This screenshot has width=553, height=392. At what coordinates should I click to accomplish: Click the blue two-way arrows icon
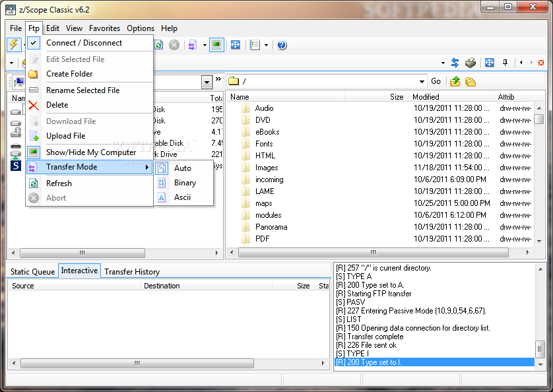pos(455,63)
